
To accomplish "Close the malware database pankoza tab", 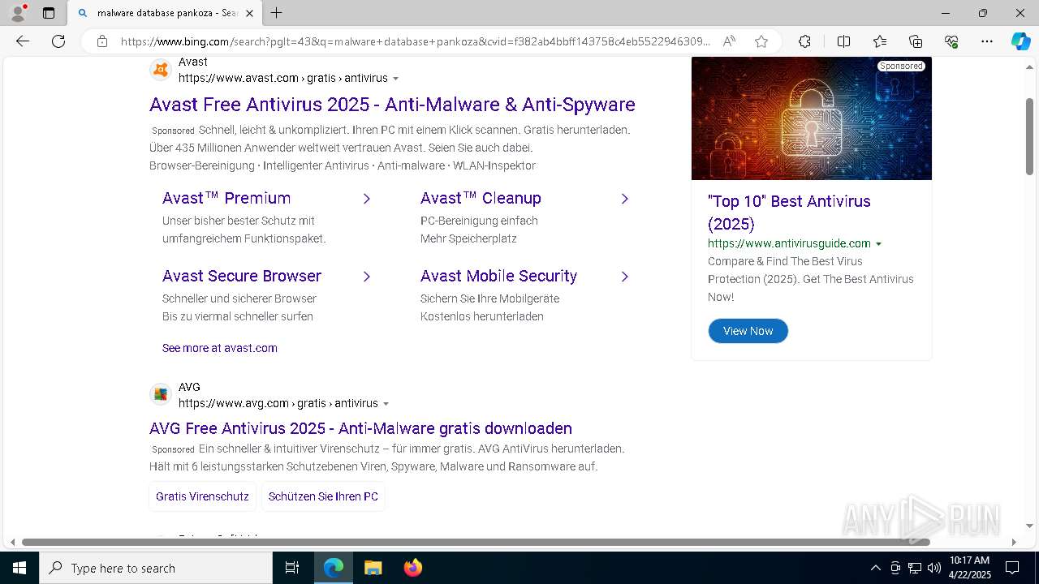I will click(x=250, y=13).
